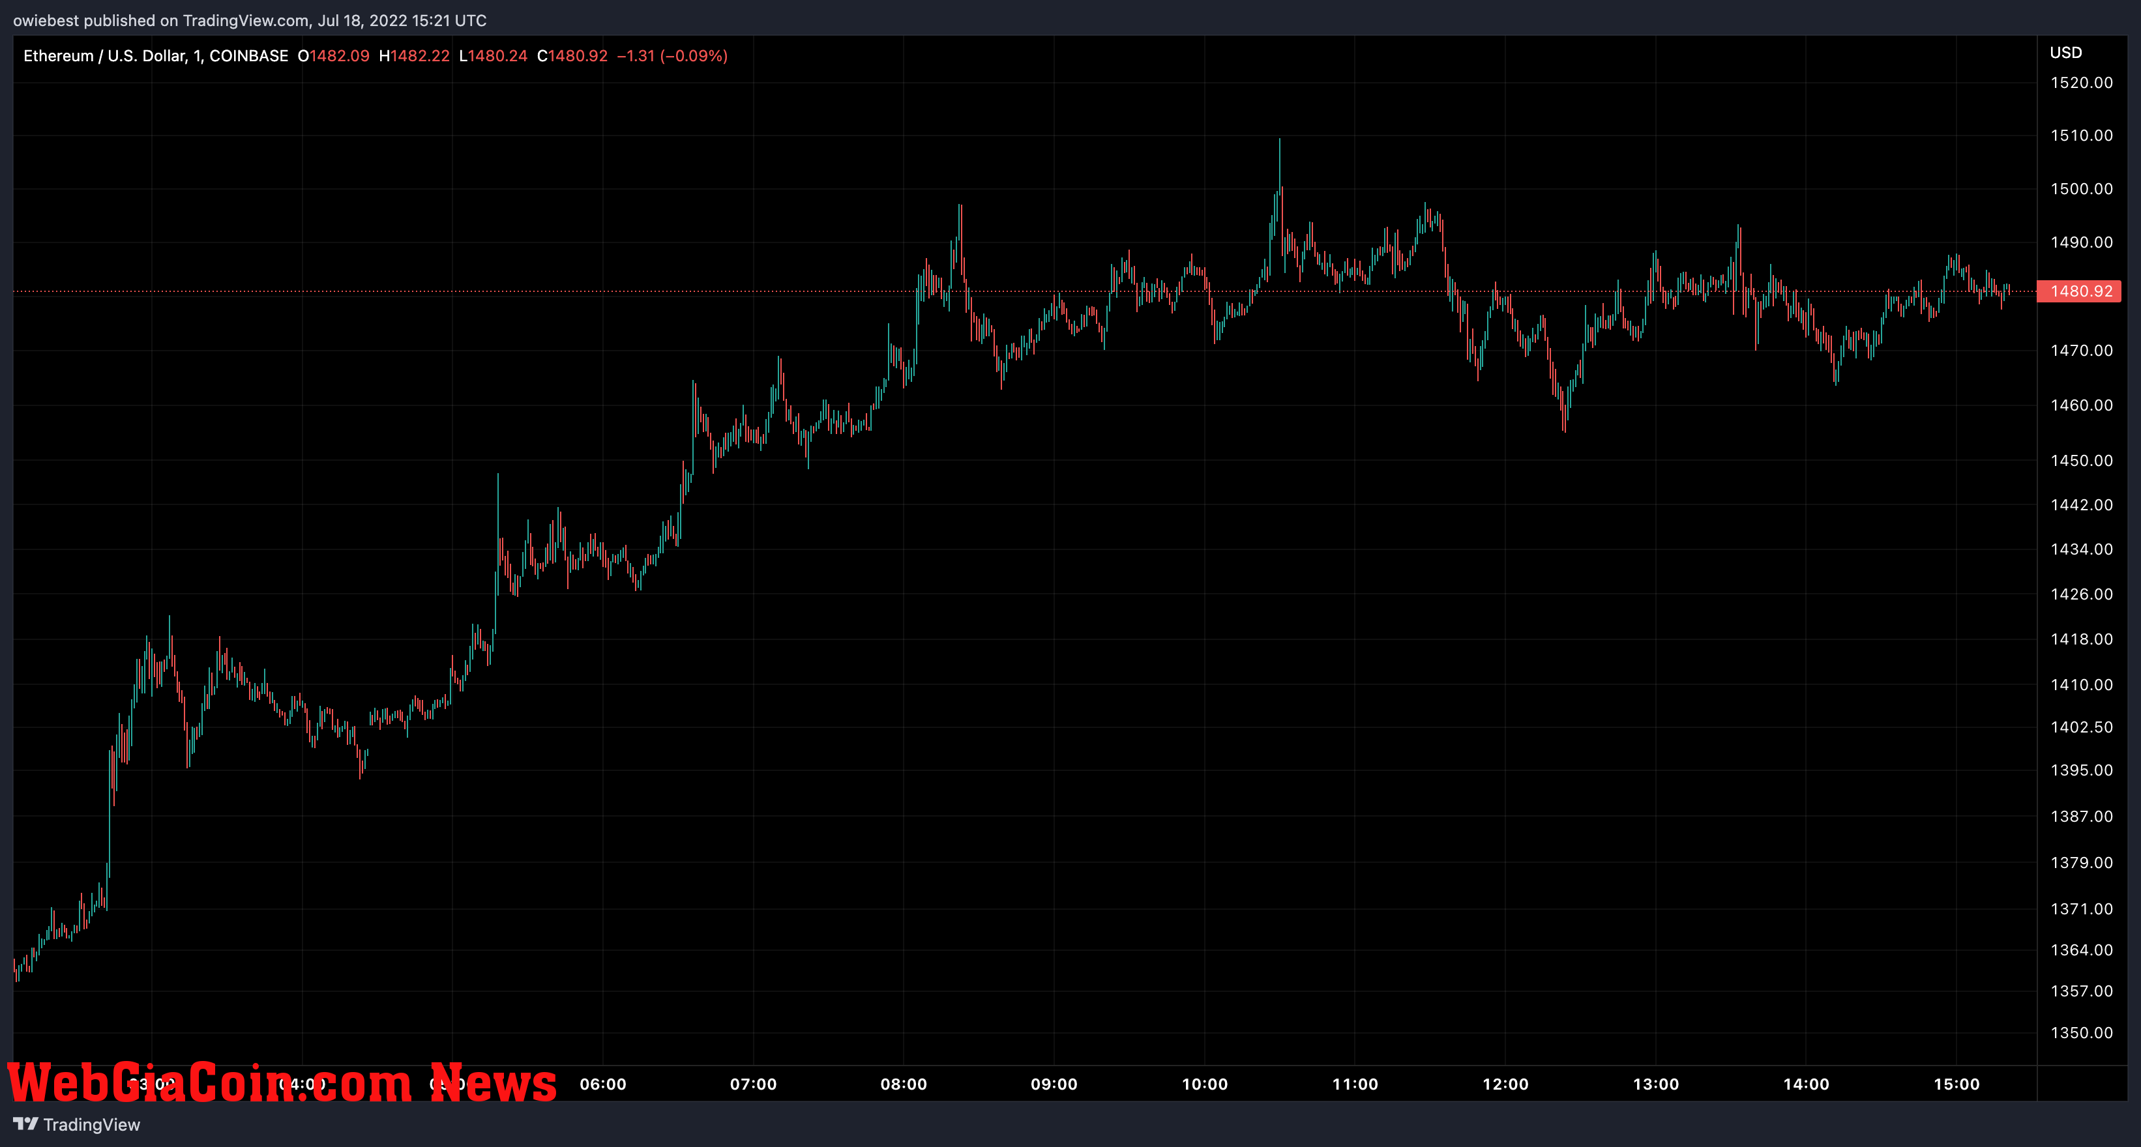Click the 1395.00 price axis label

[2081, 770]
